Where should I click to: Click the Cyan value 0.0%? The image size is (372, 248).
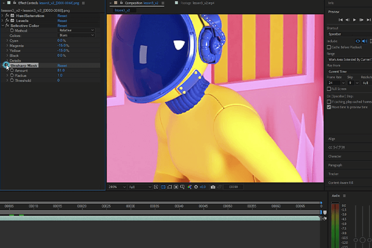(x=61, y=41)
